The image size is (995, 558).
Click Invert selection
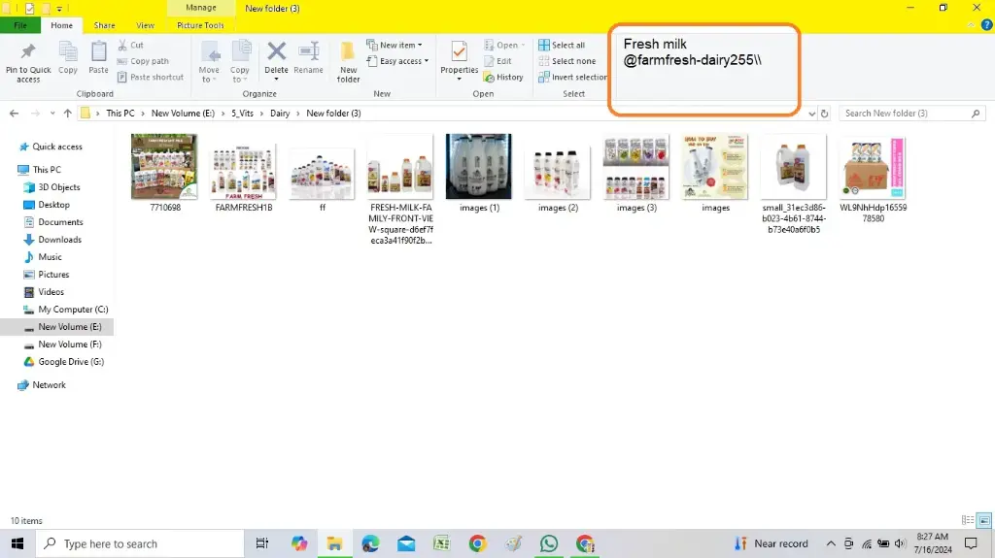tap(573, 77)
